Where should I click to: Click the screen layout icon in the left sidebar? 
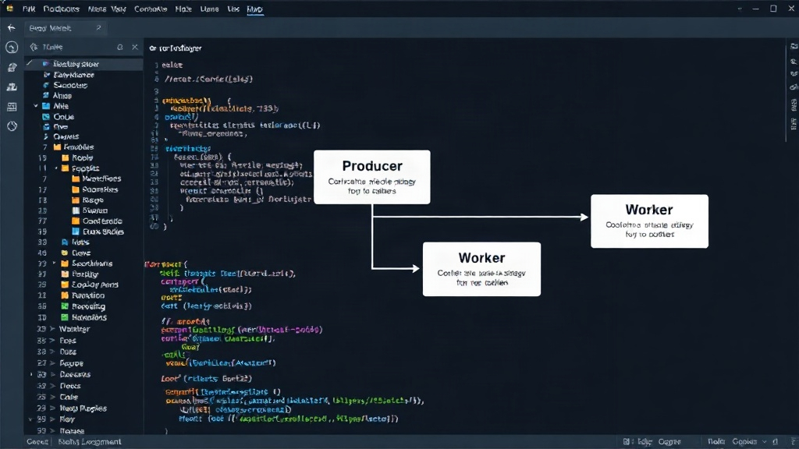point(12,106)
